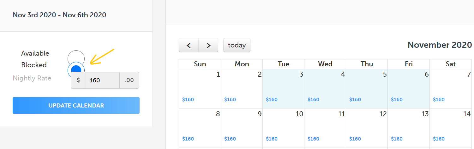Click the $160 rate on November 5
Viewport: 474px width, 149px height.
pyautogui.click(x=355, y=100)
